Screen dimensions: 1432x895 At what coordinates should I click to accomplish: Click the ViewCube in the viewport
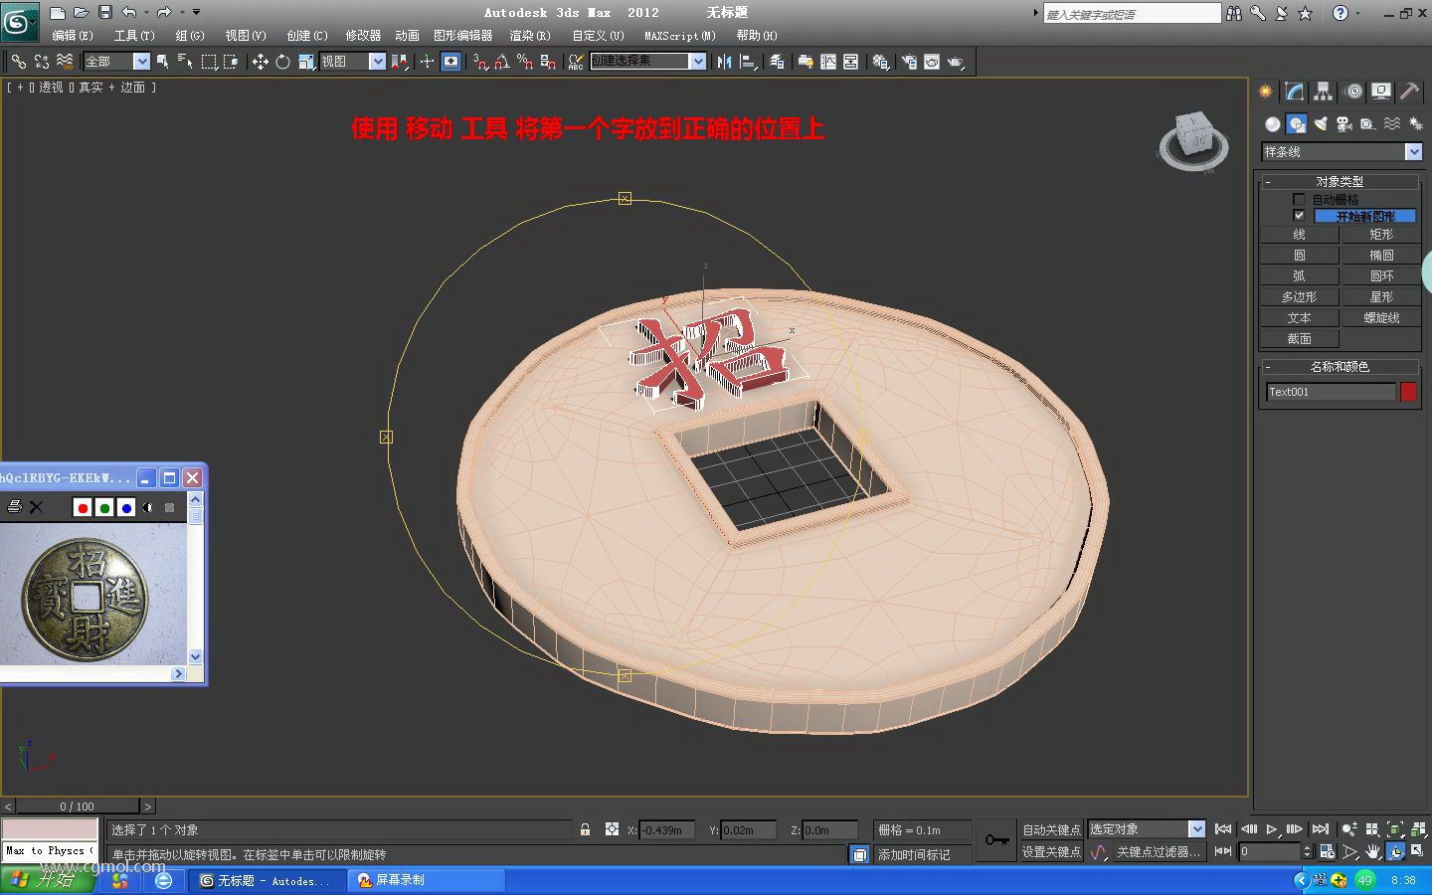pos(1193,142)
